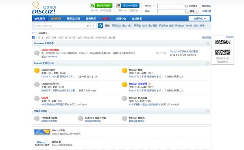
Task: Click the blue magnifier search button
Action: click(x=100, y=26)
